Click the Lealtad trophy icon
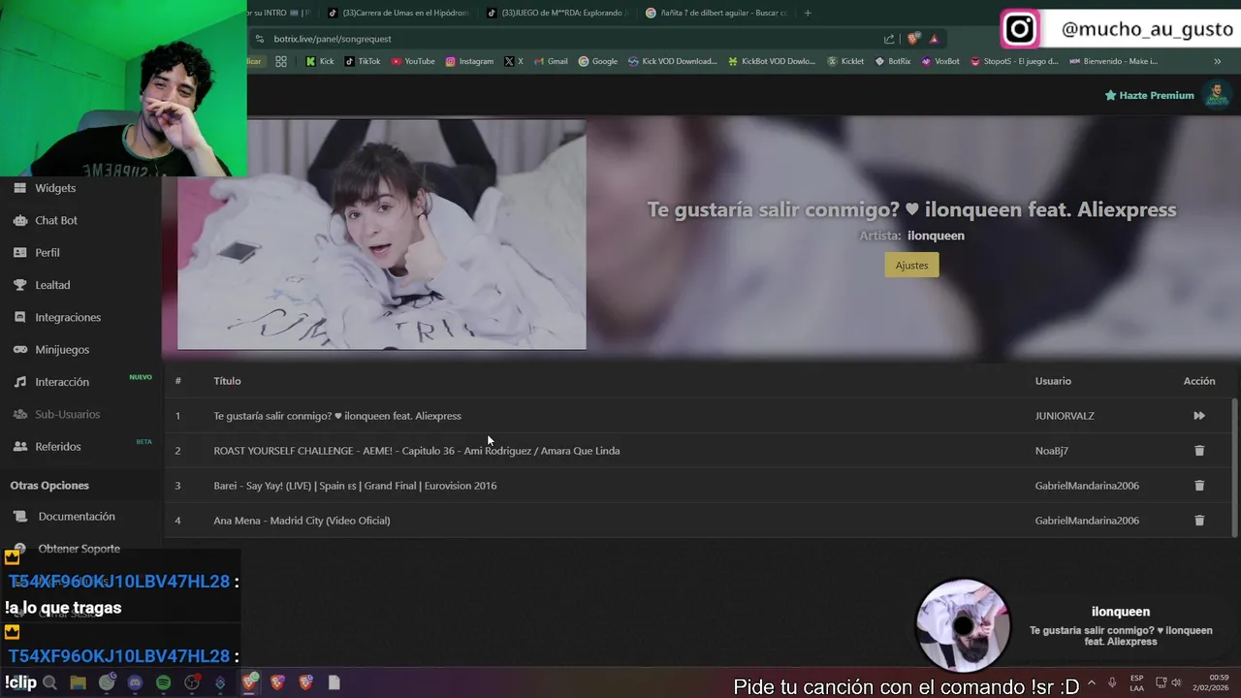The width and height of the screenshot is (1241, 698). coord(19,285)
